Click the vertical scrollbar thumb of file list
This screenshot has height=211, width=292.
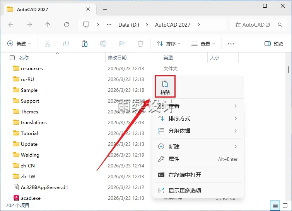point(288,70)
